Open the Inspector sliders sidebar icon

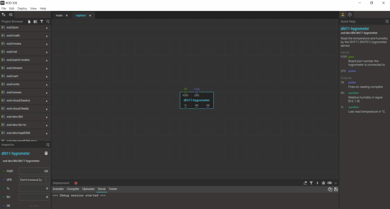point(11,15)
